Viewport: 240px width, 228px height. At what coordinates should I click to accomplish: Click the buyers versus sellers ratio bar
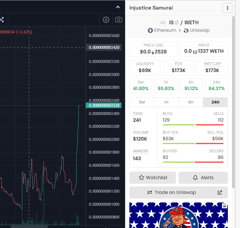[x=193, y=162]
